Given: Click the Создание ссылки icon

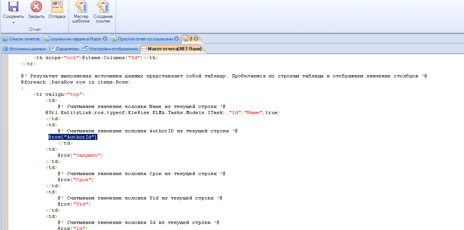Looking at the screenshot, I should (103, 7).
